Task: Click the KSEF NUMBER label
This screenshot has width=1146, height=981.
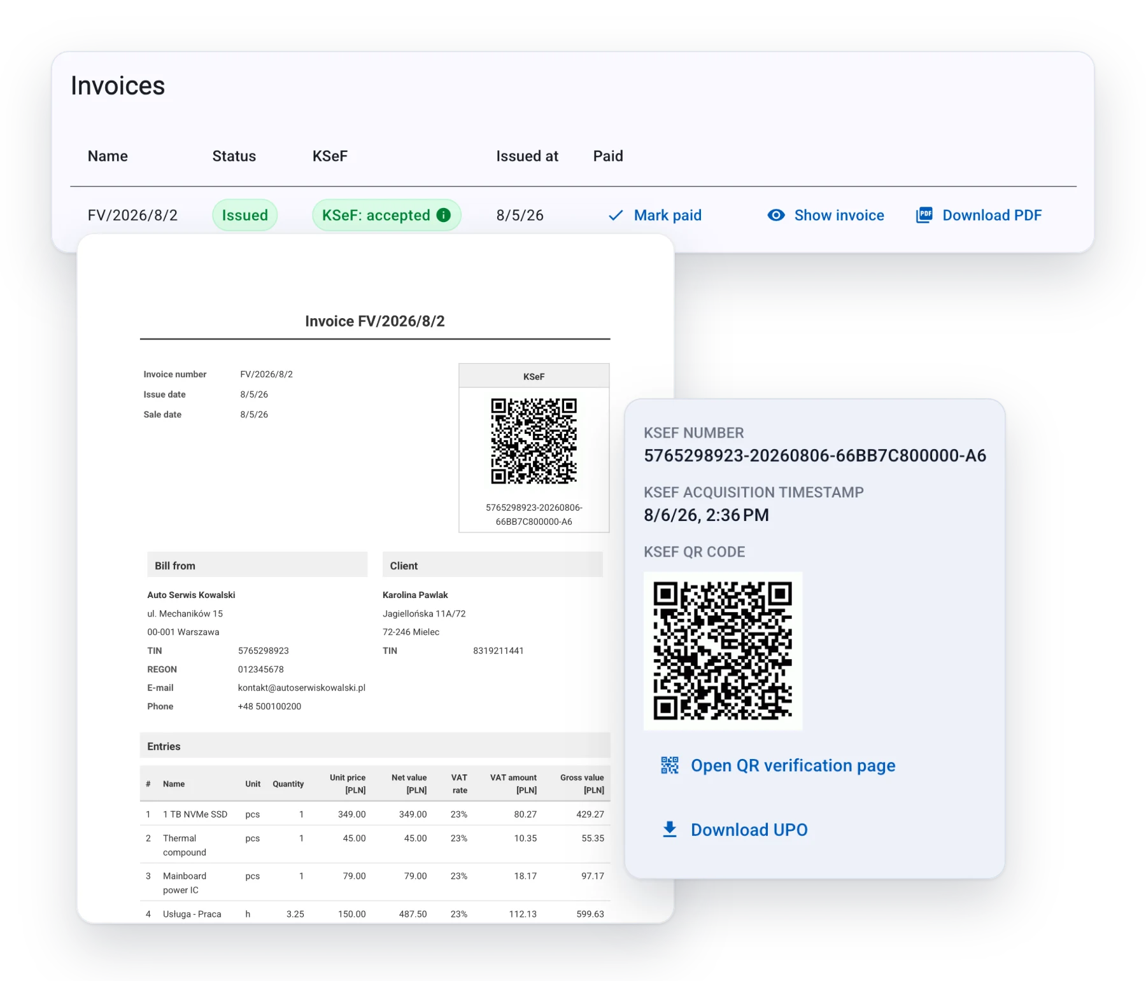Action: pyautogui.click(x=694, y=433)
